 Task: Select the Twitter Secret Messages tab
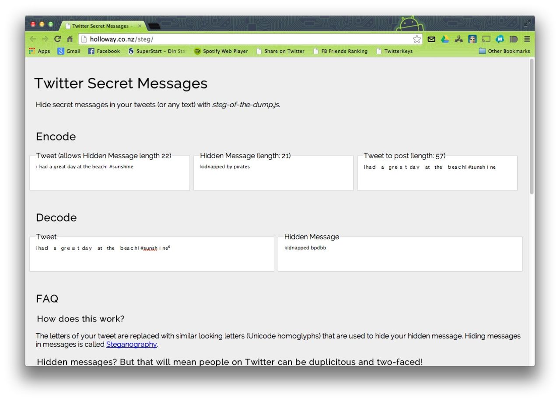point(100,26)
